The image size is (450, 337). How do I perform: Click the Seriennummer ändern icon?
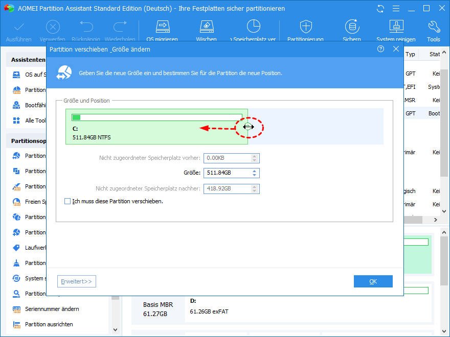pyautogui.click(x=17, y=309)
